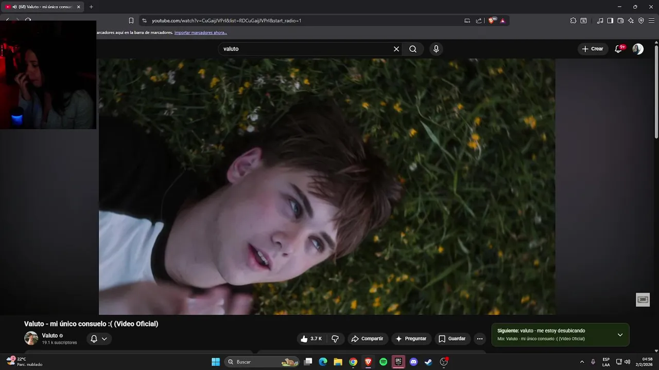
Task: Open Brave Rewards triangle icon
Action: 502,21
